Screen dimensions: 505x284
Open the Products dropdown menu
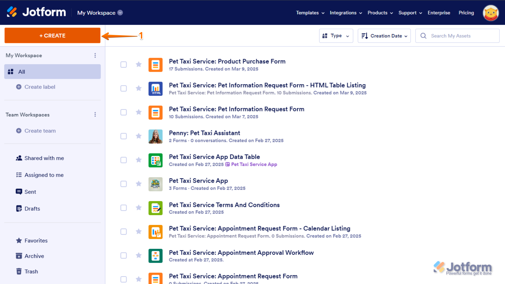[380, 13]
